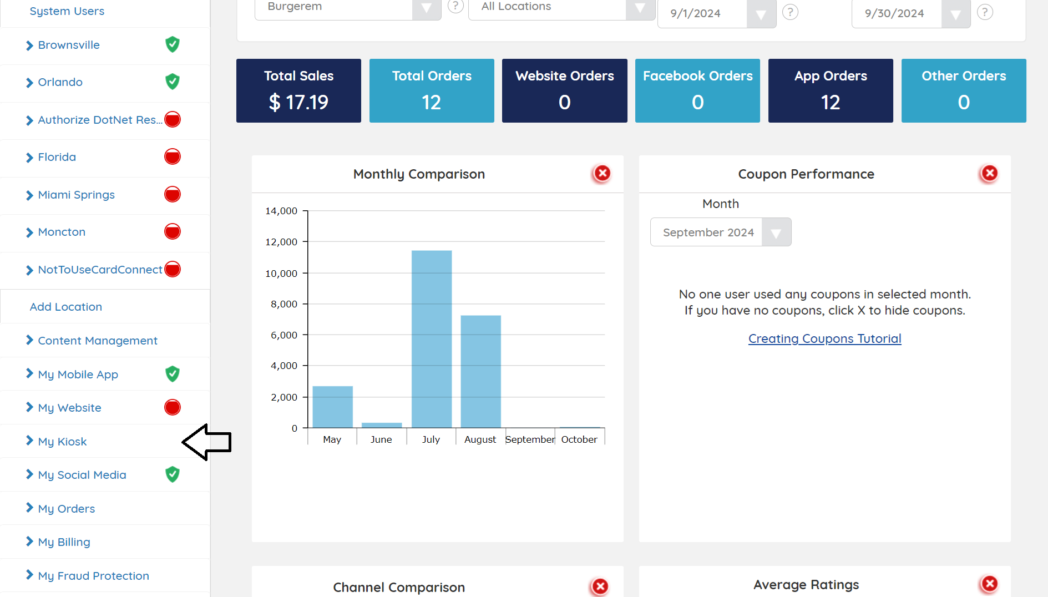Viewport: 1048px width, 597px height.
Task: Open System Users menu item
Action: click(67, 11)
